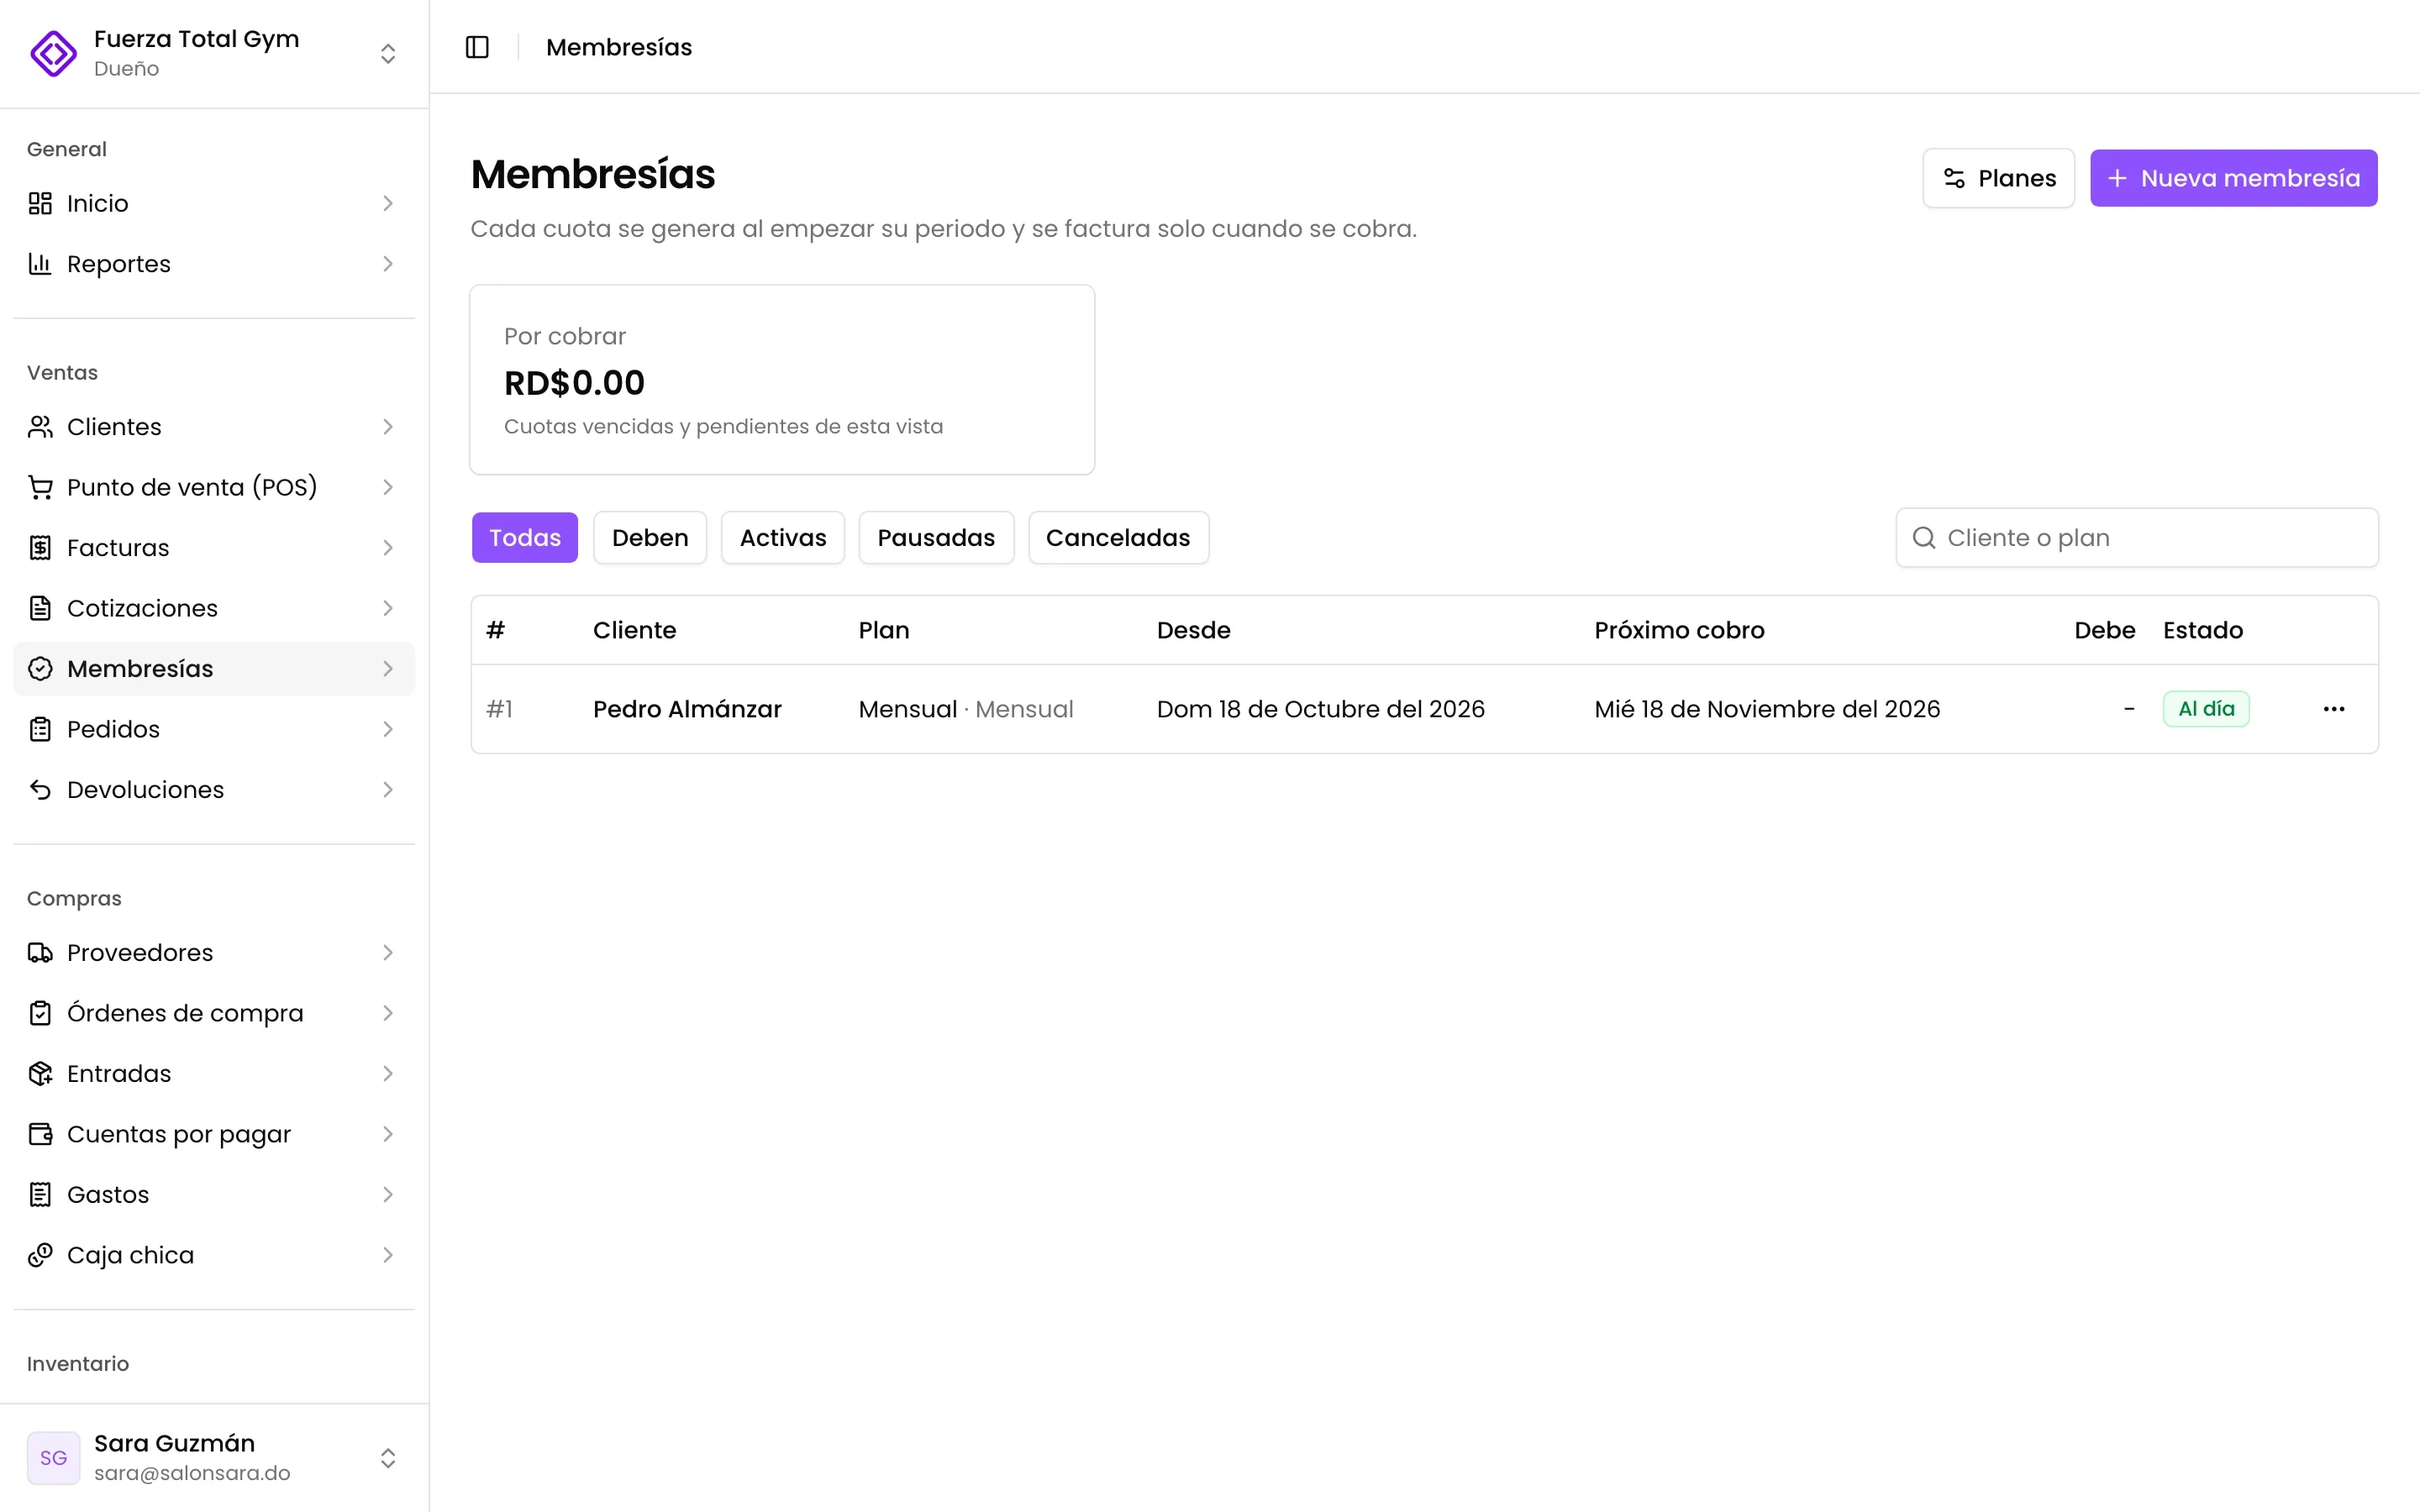Open Órdenes de compra section
The width and height of the screenshot is (2420, 1512).
pyautogui.click(x=214, y=1013)
